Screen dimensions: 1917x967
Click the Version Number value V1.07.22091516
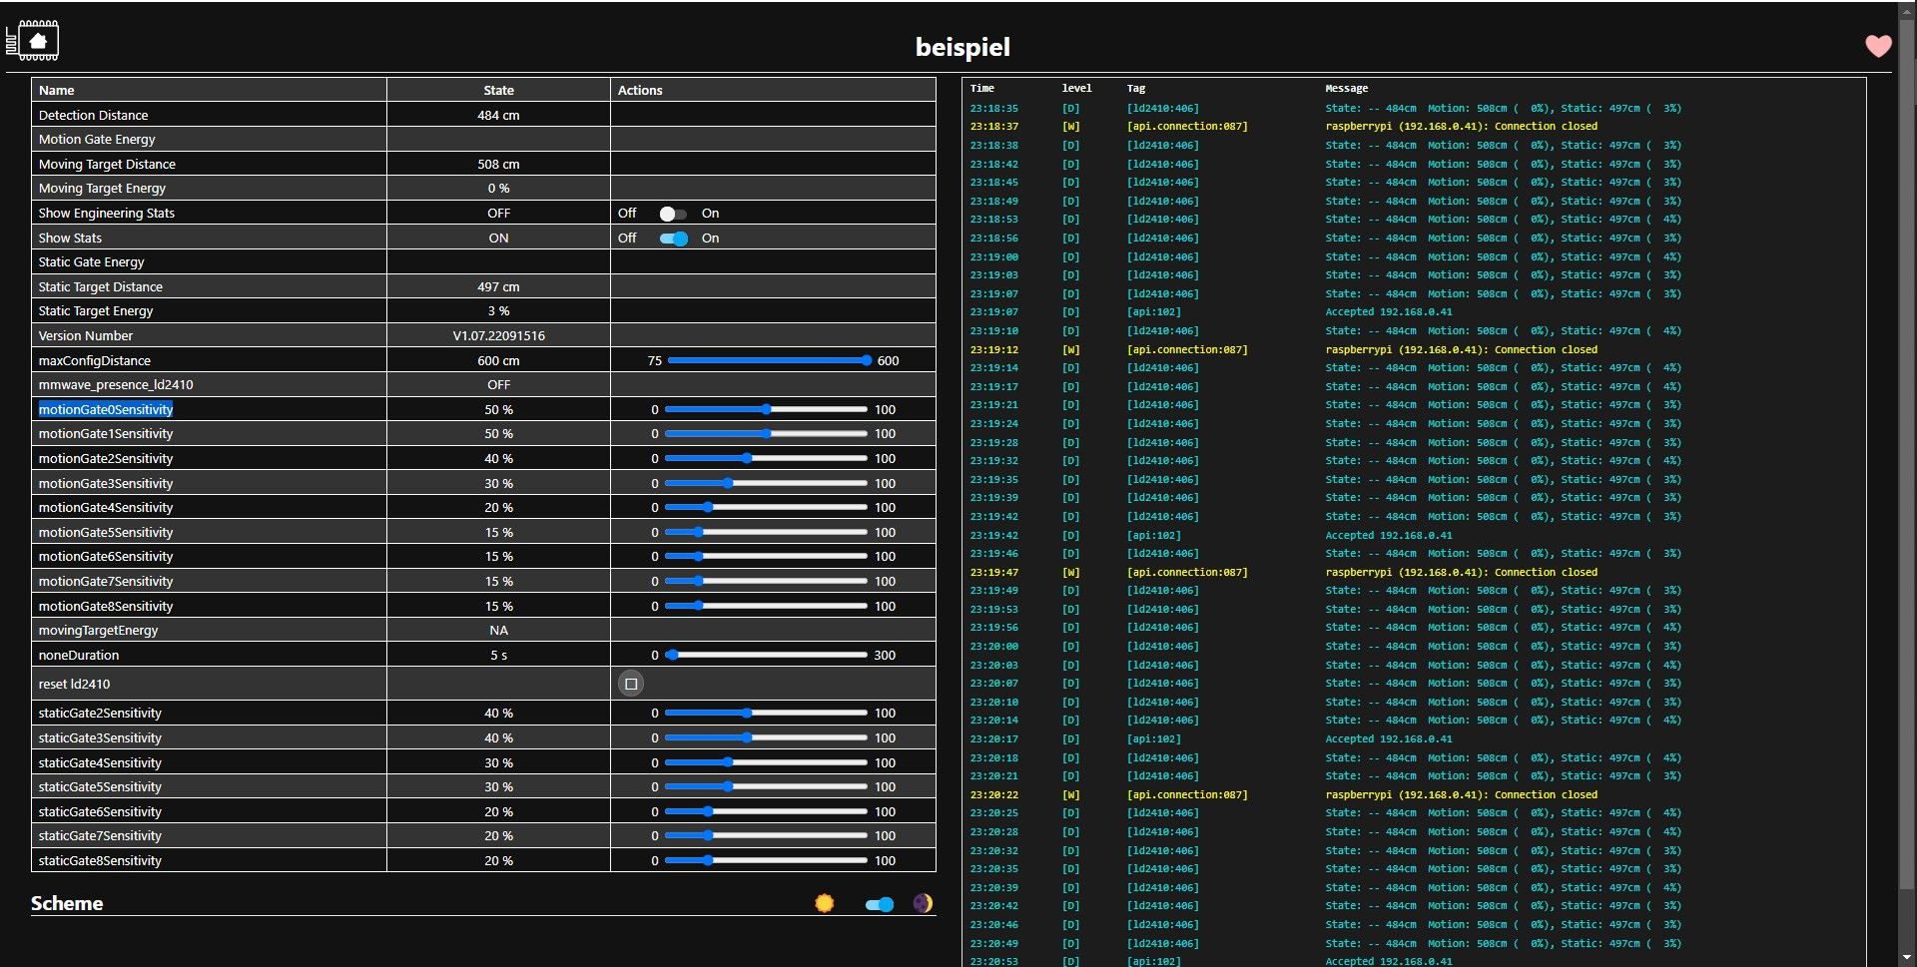[498, 336]
